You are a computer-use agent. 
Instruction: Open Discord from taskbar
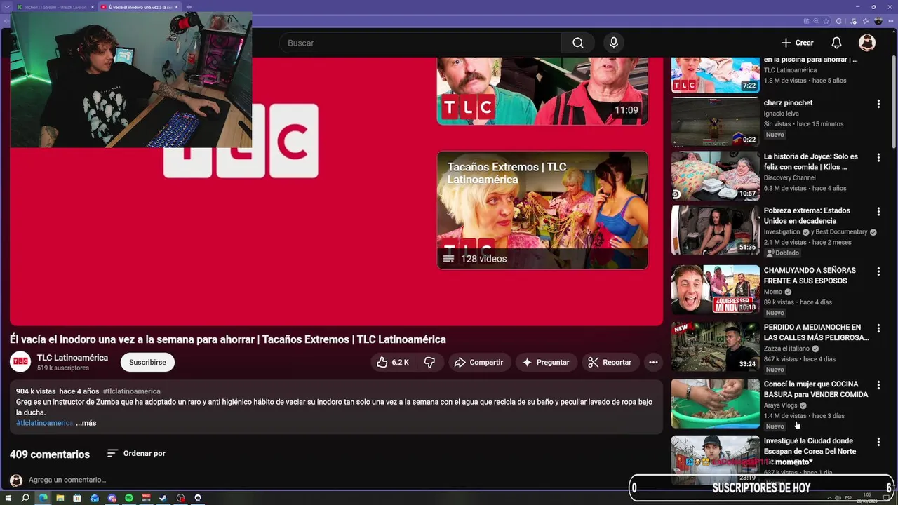pyautogui.click(x=112, y=498)
